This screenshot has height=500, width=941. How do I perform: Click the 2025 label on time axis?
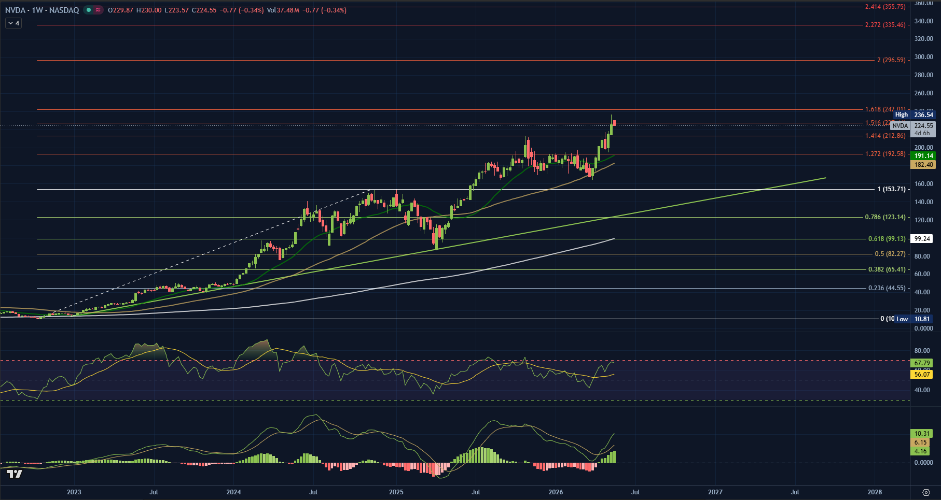pyautogui.click(x=396, y=492)
